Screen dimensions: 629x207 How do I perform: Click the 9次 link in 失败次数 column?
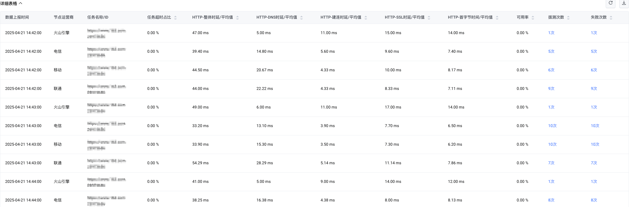[594, 89]
